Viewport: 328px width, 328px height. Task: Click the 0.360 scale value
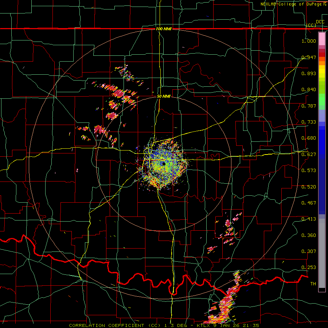(309, 235)
